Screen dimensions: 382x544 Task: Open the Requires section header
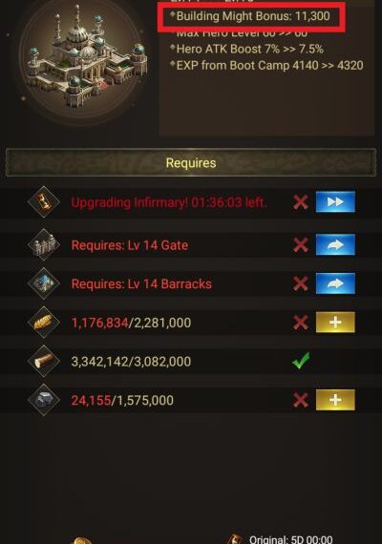click(x=191, y=162)
